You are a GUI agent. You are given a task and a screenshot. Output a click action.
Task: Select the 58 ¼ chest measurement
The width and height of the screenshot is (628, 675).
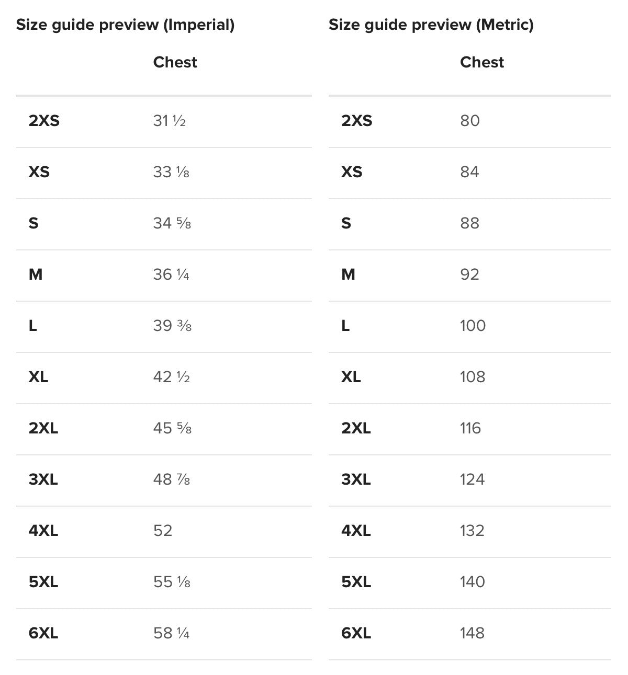click(171, 633)
